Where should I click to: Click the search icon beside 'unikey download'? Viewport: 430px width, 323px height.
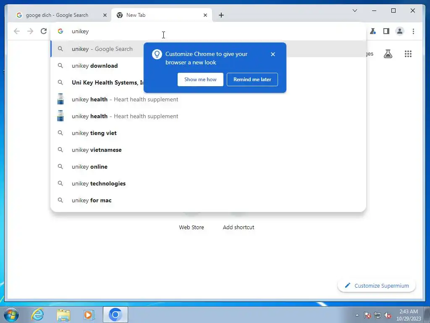click(60, 66)
